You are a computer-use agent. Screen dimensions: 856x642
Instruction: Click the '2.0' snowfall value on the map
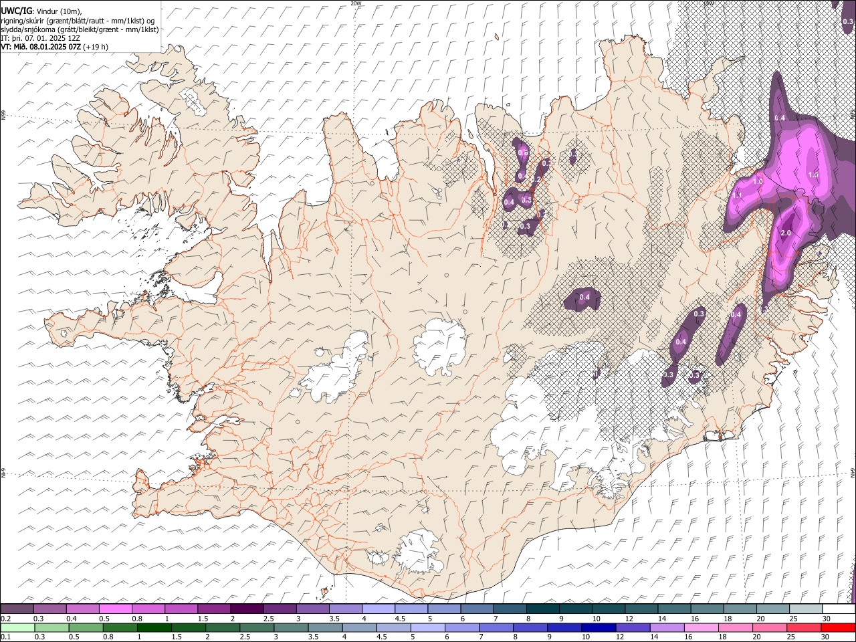point(786,233)
